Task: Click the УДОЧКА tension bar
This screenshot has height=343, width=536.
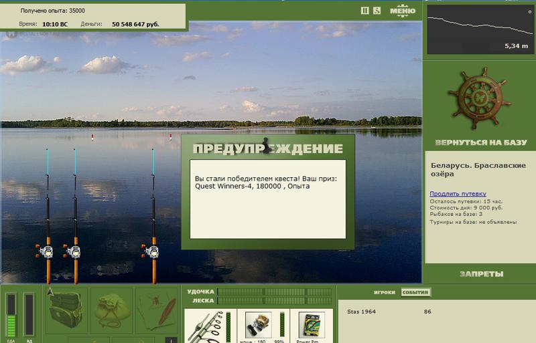Action: point(275,292)
